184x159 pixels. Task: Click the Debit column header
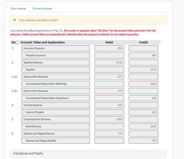click(109, 42)
